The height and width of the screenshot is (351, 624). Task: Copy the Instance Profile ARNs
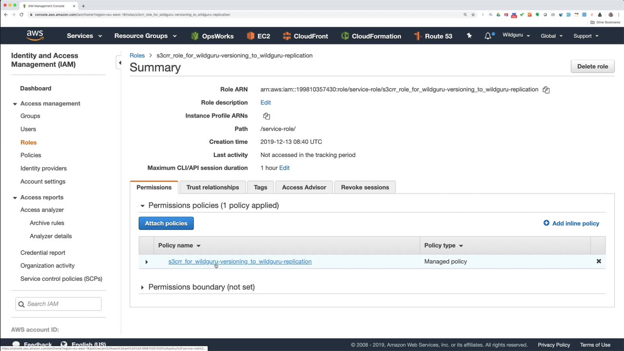pyautogui.click(x=266, y=116)
